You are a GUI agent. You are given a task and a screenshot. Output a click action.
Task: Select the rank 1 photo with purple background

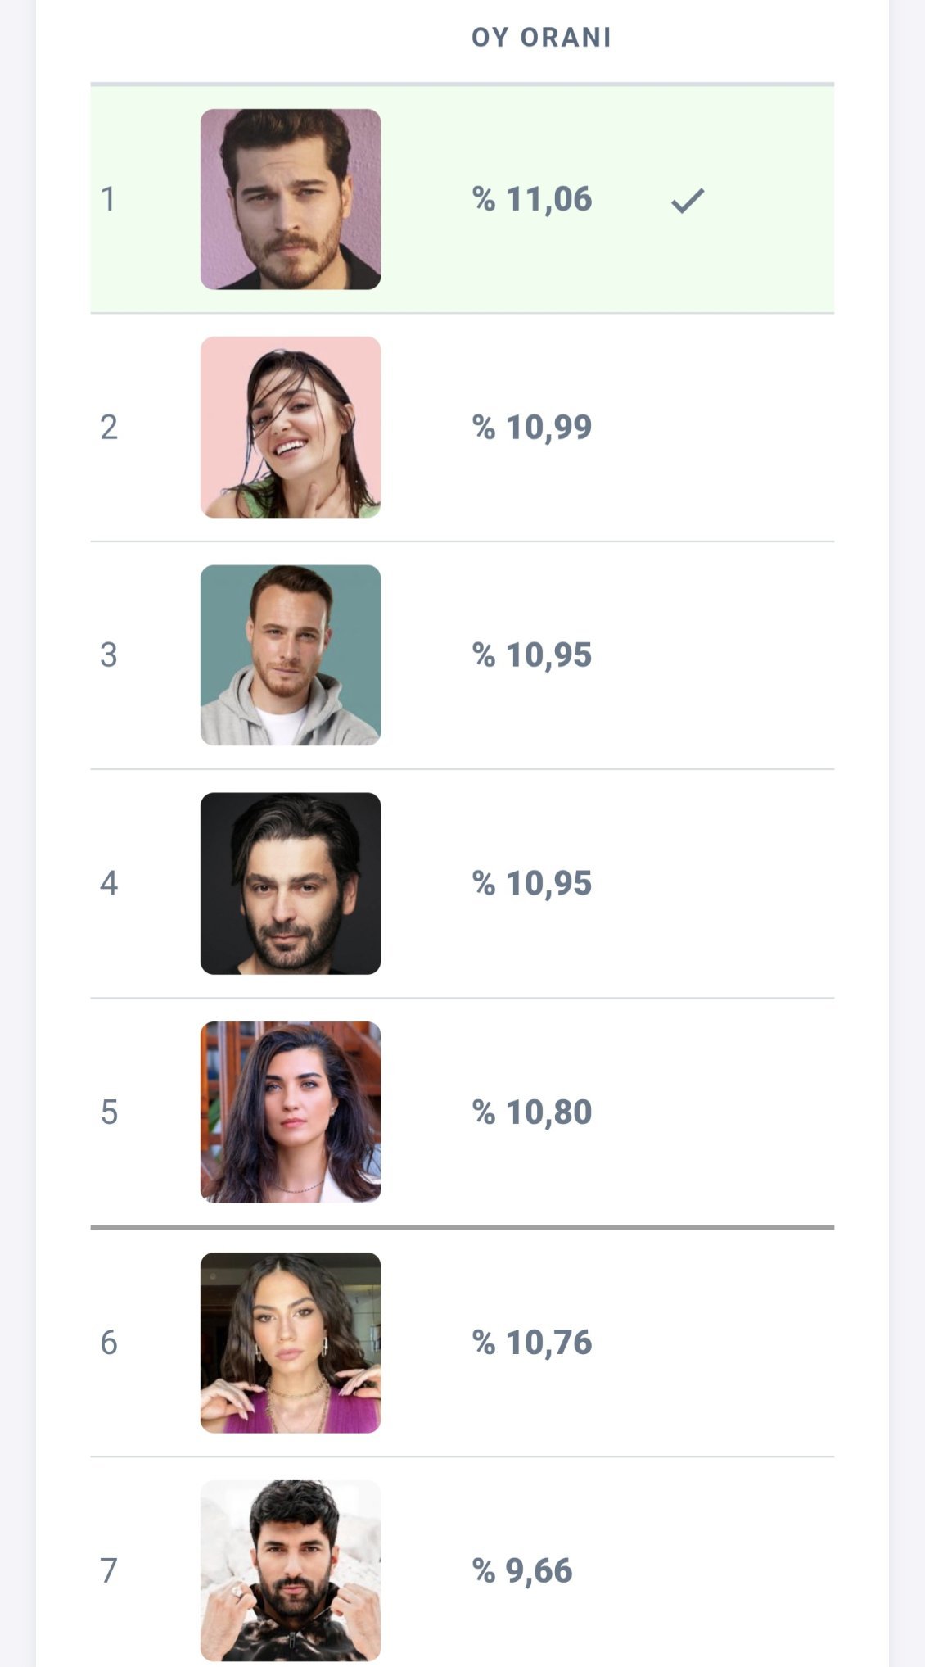point(291,199)
